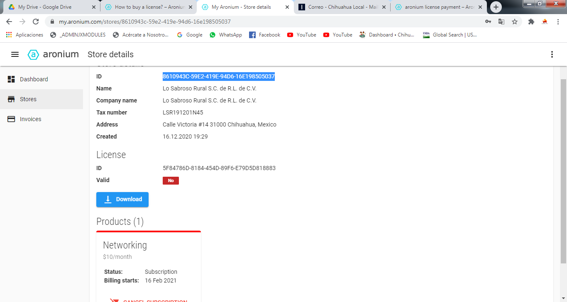The width and height of the screenshot is (567, 302).
Task: Open the WhatsApp bookmark
Action: [x=226, y=35]
